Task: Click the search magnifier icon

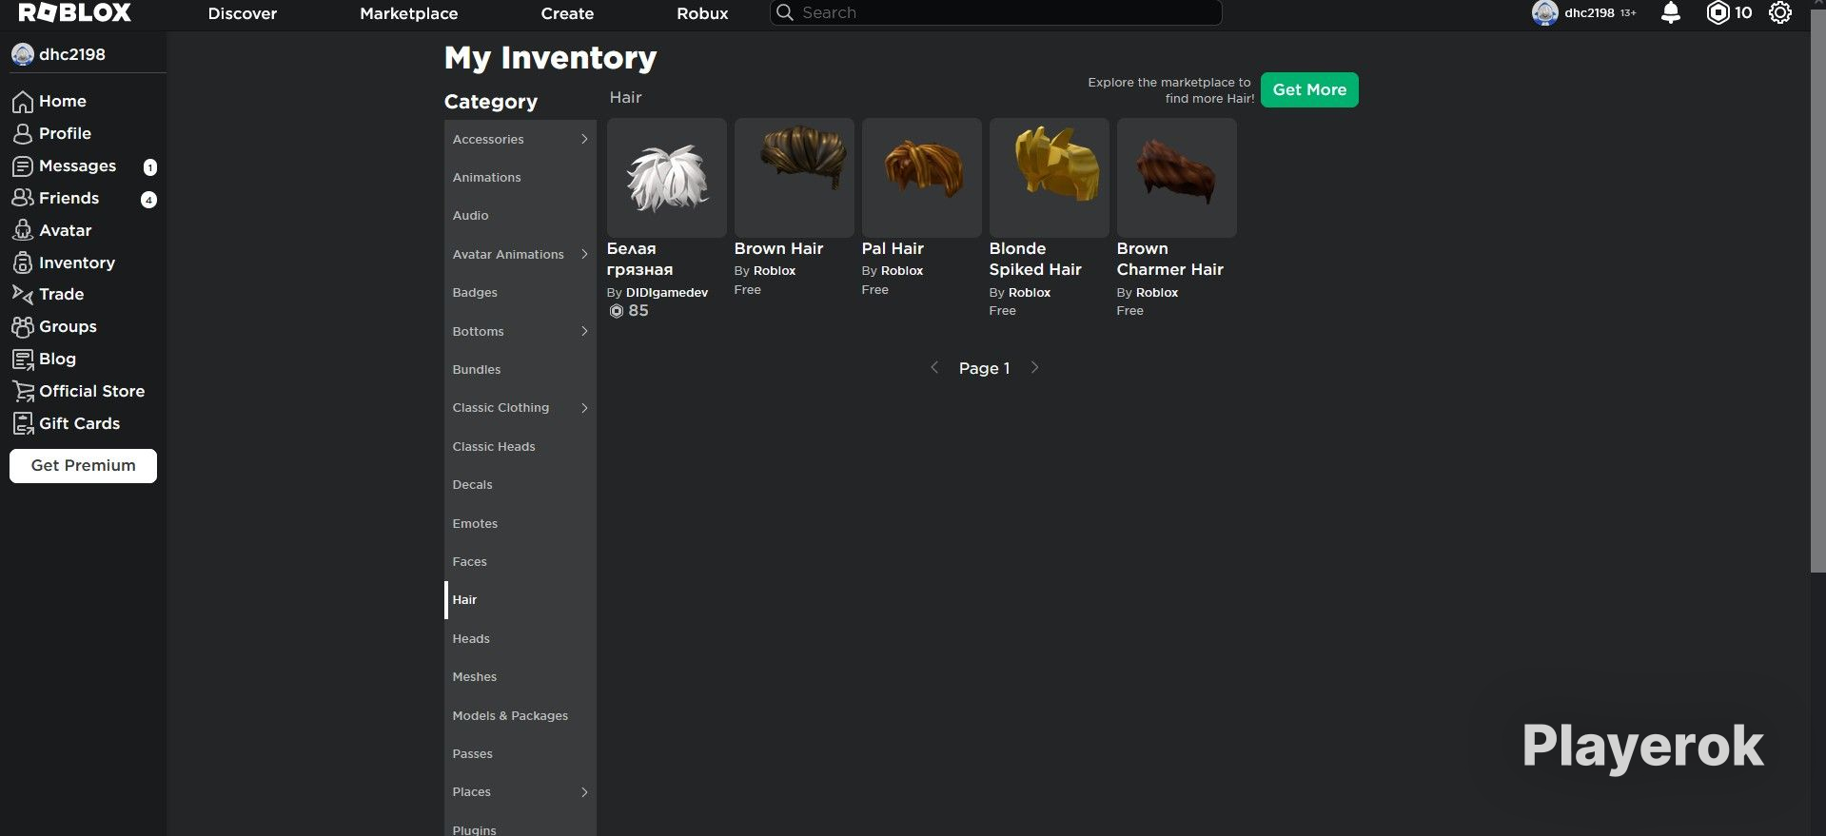Action: click(785, 12)
